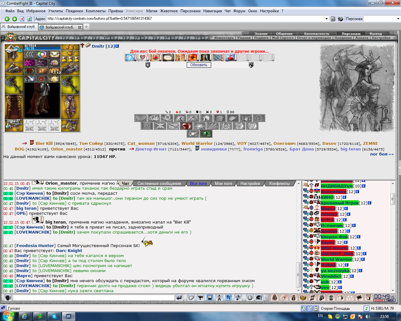Toggle the translit percent icon in chat bar
401x321 pixels.
click(x=228, y=297)
